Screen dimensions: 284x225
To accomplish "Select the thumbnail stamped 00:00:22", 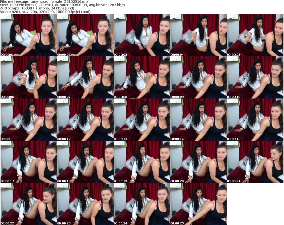I will click(x=29, y=204).
